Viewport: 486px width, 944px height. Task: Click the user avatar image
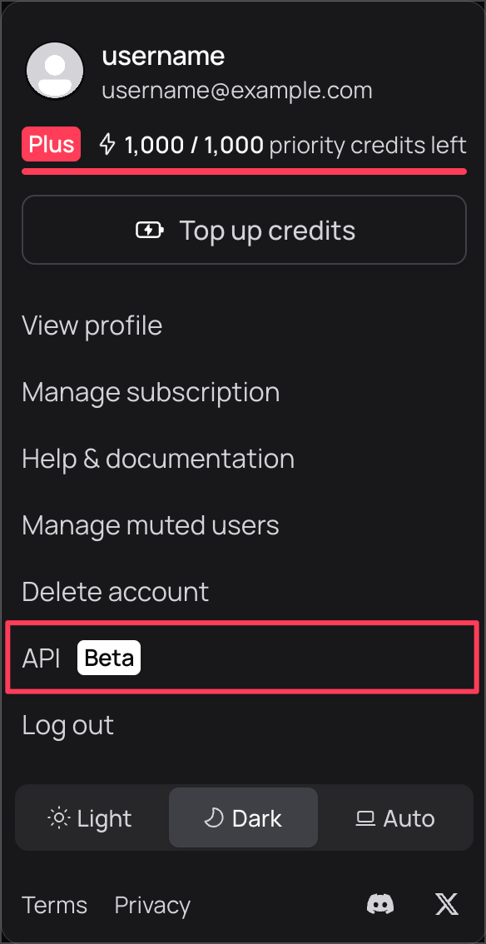pyautogui.click(x=55, y=71)
